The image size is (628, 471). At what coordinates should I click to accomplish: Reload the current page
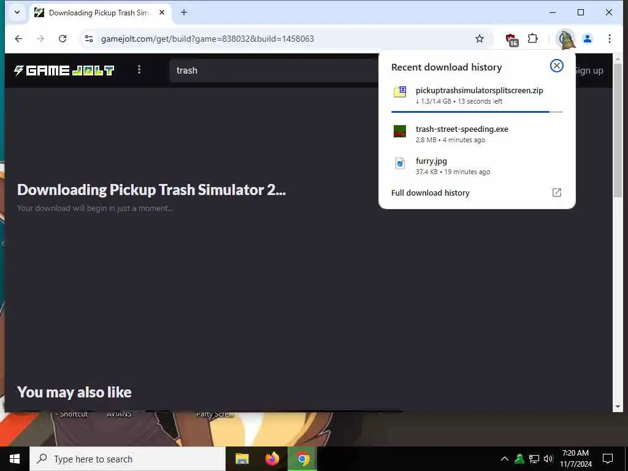coord(63,39)
